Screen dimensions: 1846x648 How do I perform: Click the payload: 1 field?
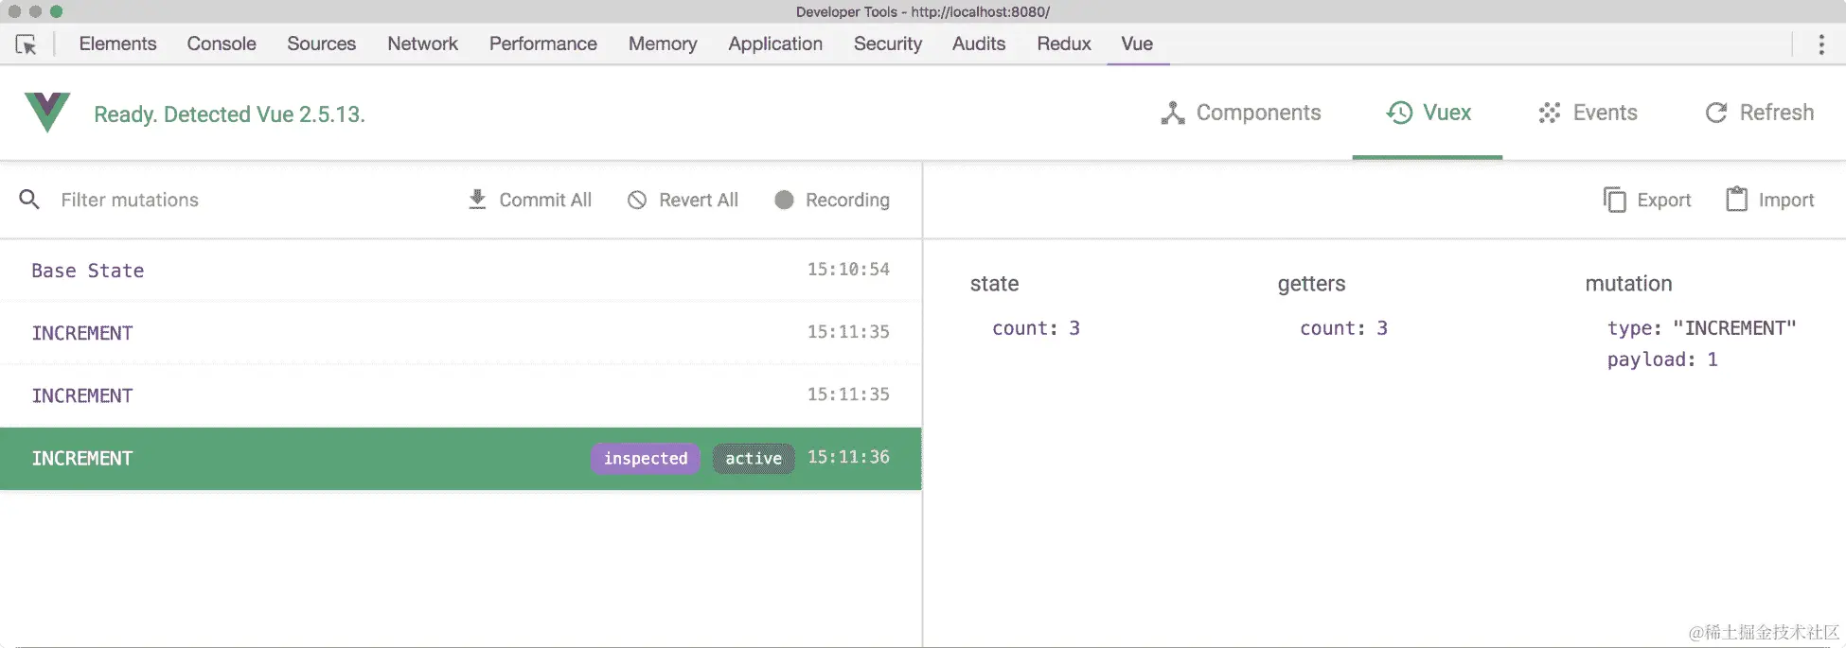coord(1661,359)
